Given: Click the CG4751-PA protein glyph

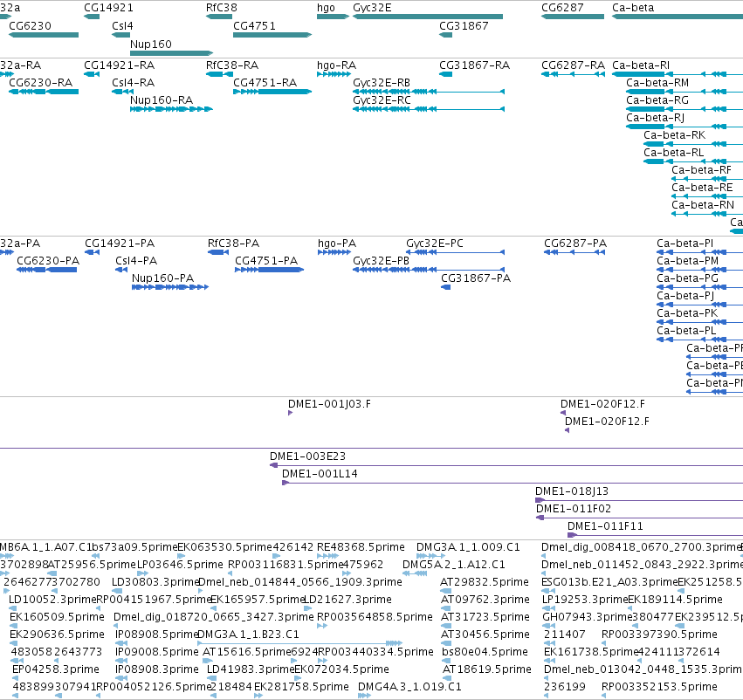Looking at the screenshot, I should click(x=269, y=270).
